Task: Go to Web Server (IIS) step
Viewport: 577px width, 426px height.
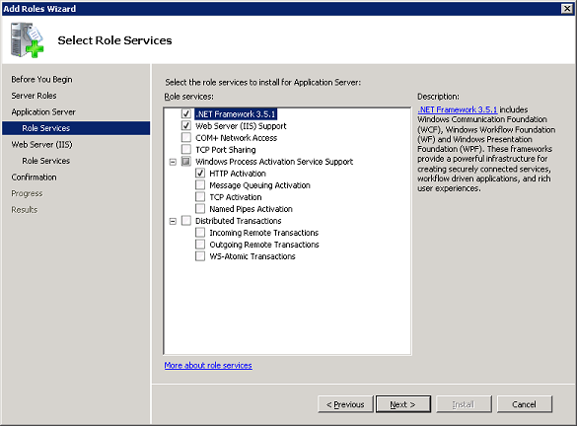Action: tap(42, 145)
